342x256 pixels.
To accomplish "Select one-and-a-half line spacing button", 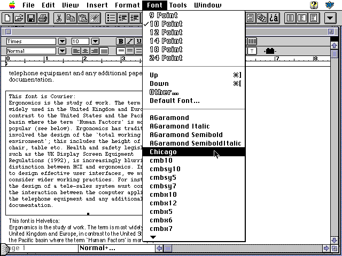I will point(130,51).
